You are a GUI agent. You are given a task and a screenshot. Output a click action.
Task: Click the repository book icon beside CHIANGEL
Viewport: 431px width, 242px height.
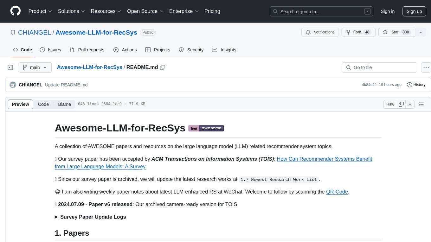[x=13, y=33]
